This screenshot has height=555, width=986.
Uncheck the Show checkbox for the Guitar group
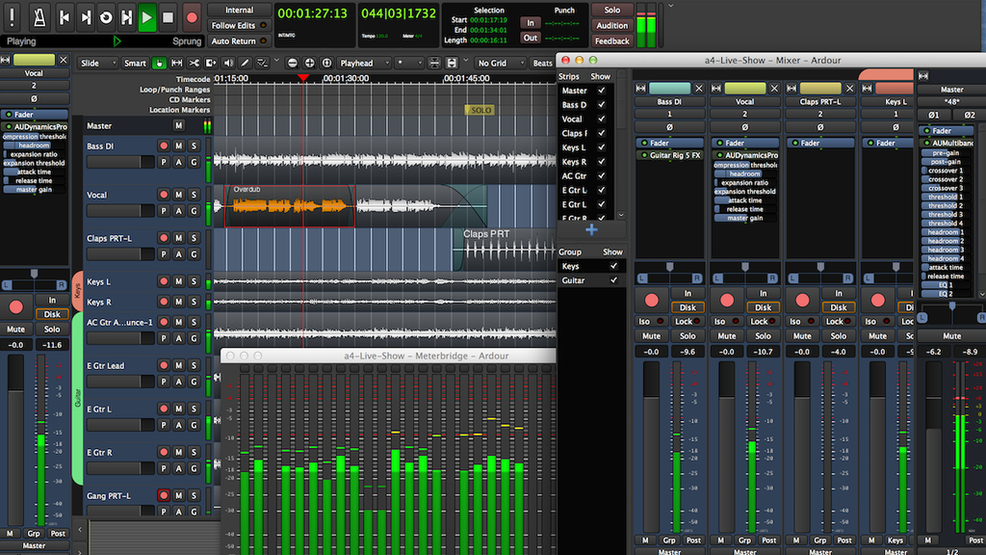615,279
